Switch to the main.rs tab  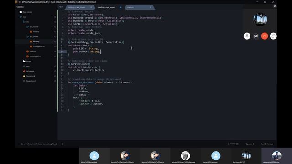[130, 7]
